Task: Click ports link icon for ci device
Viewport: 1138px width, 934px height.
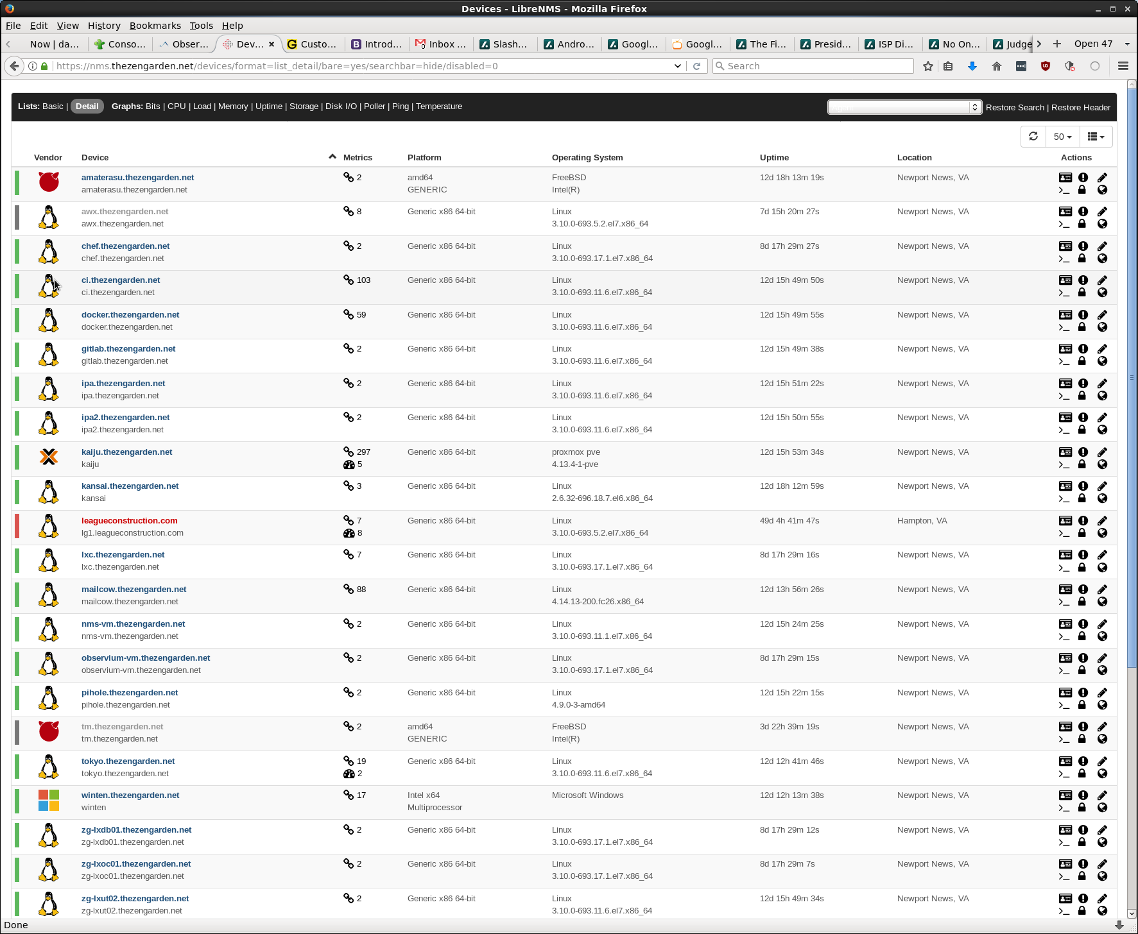Action: coord(349,280)
